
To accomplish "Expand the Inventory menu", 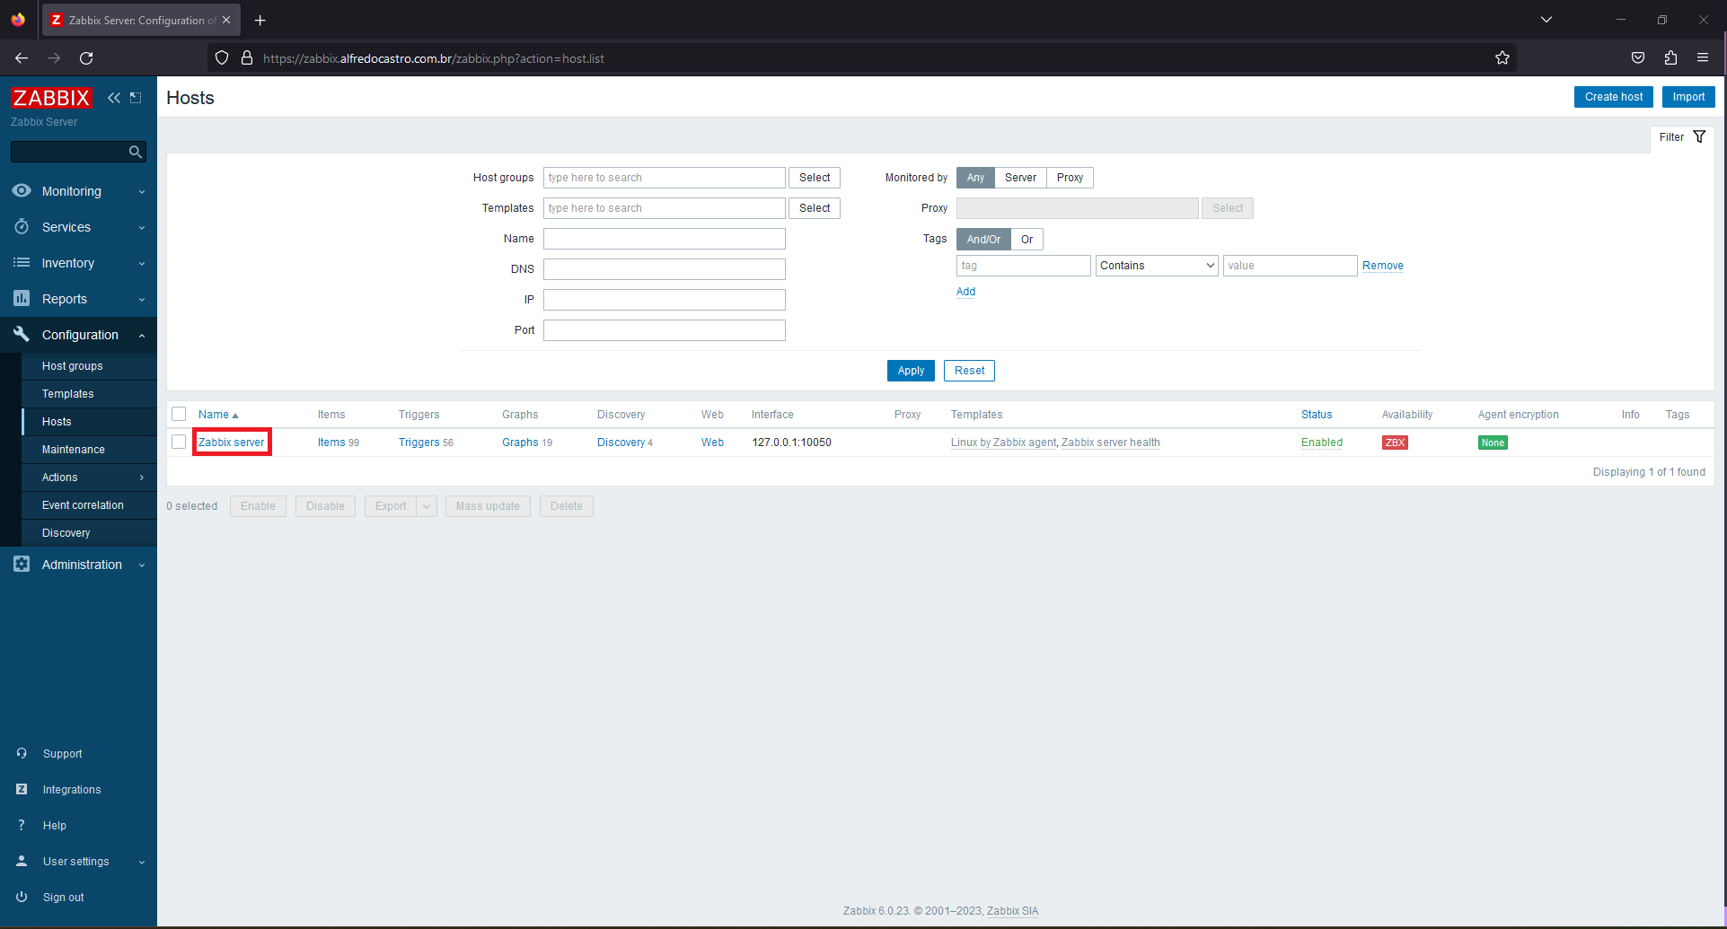I will click(78, 263).
